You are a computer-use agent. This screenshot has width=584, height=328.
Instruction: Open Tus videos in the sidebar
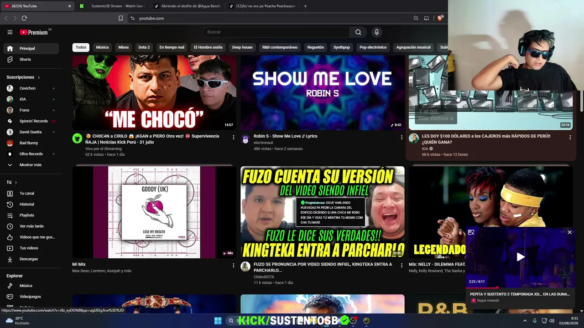tap(31, 248)
